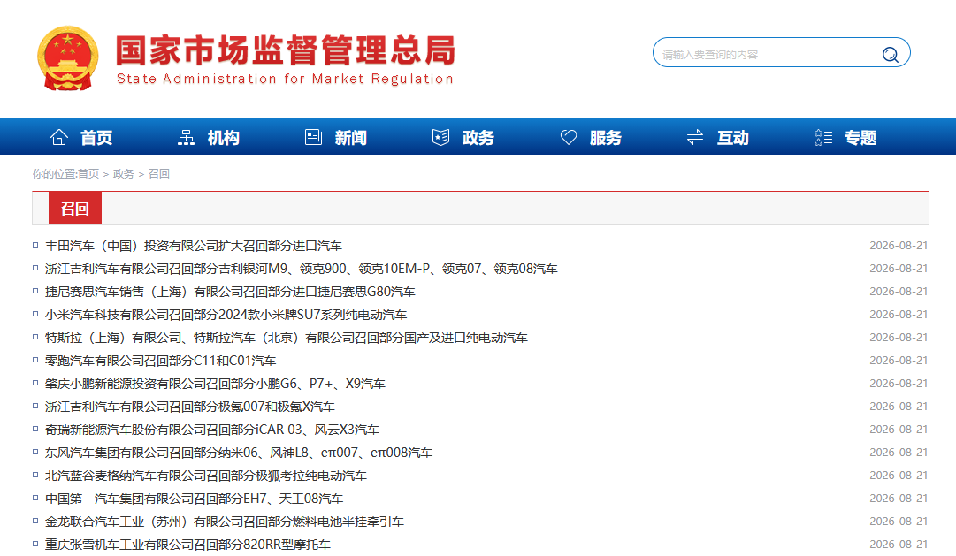956x556 pixels.
Task: Click the newspaper icon beside 新闻
Action: 313,137
